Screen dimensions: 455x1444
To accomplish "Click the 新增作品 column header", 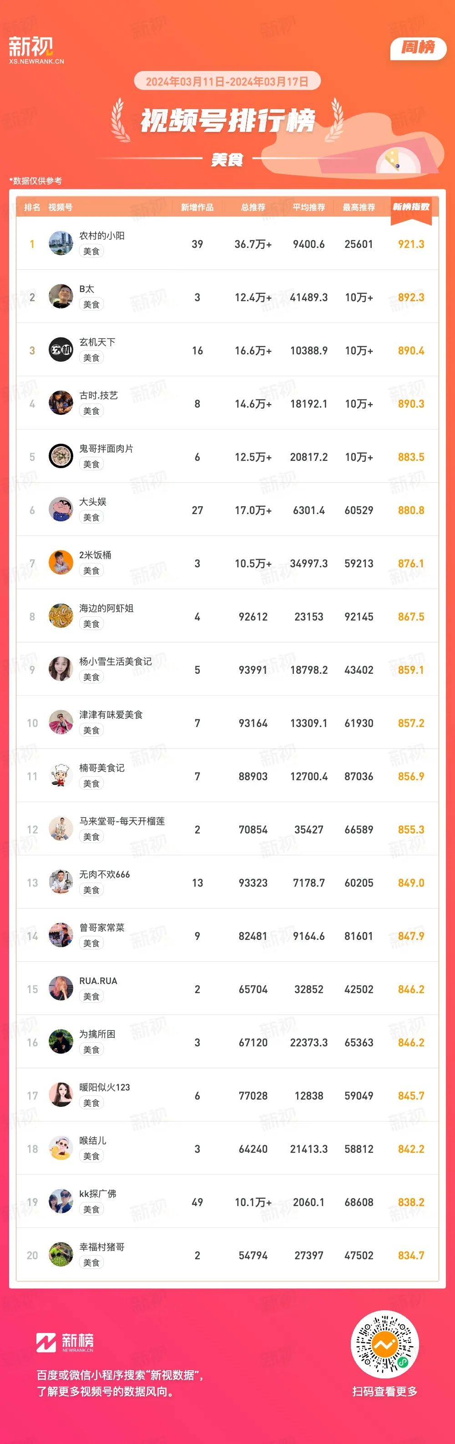I will coord(197,207).
